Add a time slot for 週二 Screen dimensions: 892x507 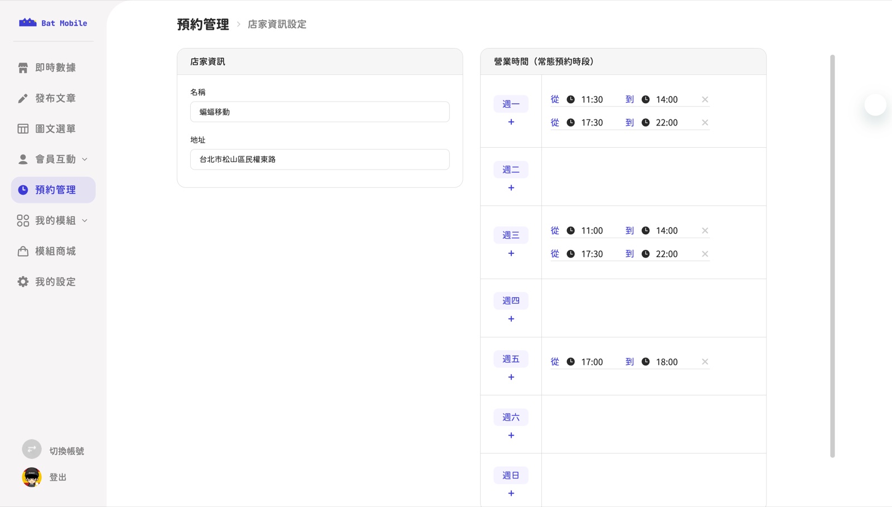point(511,188)
